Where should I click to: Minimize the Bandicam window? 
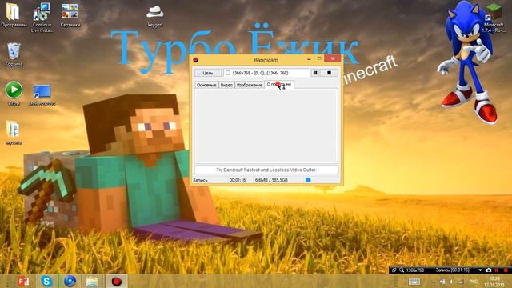[309, 59]
